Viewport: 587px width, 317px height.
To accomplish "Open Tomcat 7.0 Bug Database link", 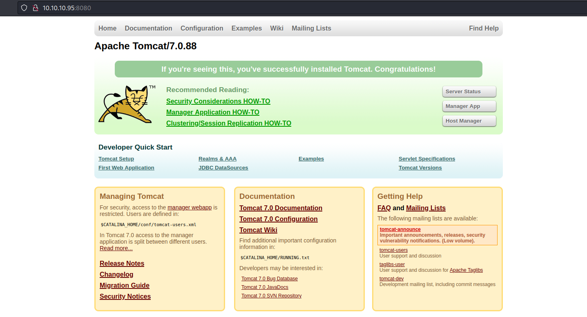I will (x=270, y=279).
